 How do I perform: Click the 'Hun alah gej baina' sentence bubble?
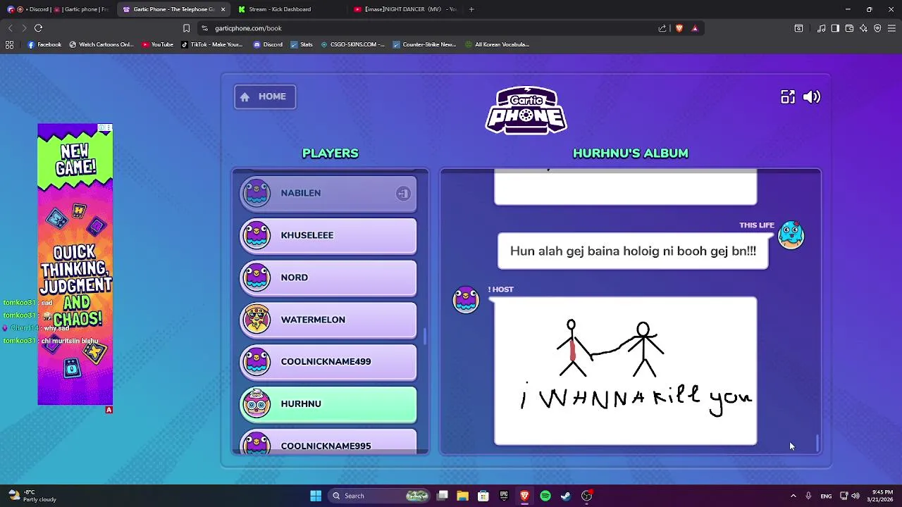click(633, 251)
